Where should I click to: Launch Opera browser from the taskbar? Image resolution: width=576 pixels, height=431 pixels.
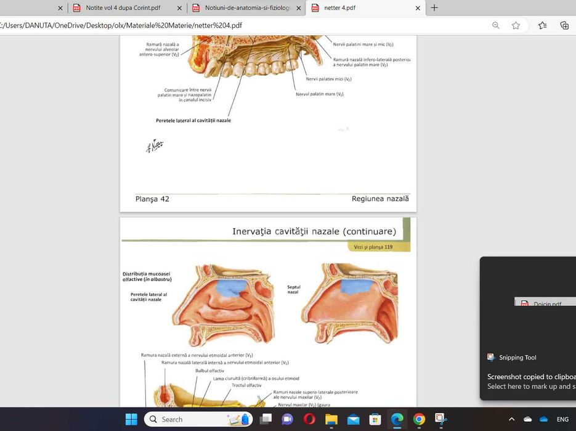pos(309,419)
